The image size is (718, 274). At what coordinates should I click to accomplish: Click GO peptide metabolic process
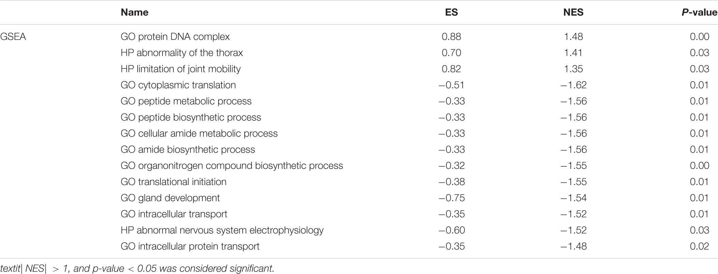[186, 101]
